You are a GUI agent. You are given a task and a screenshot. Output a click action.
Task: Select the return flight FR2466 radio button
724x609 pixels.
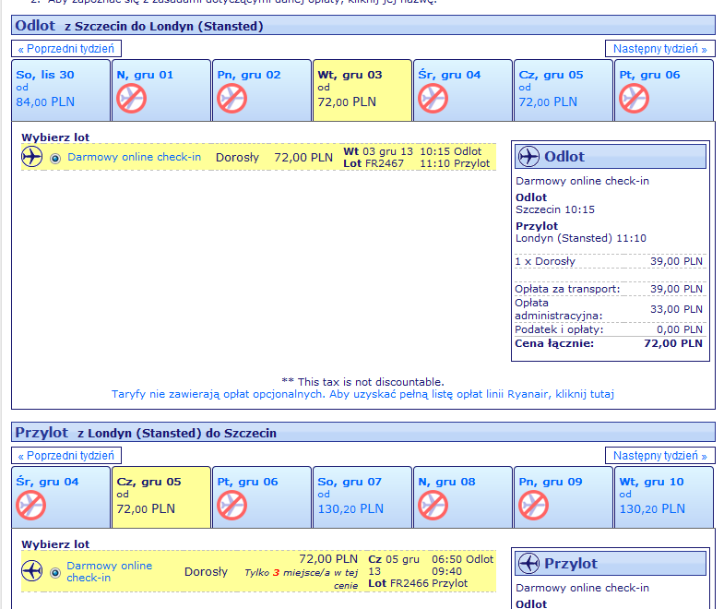[55, 572]
